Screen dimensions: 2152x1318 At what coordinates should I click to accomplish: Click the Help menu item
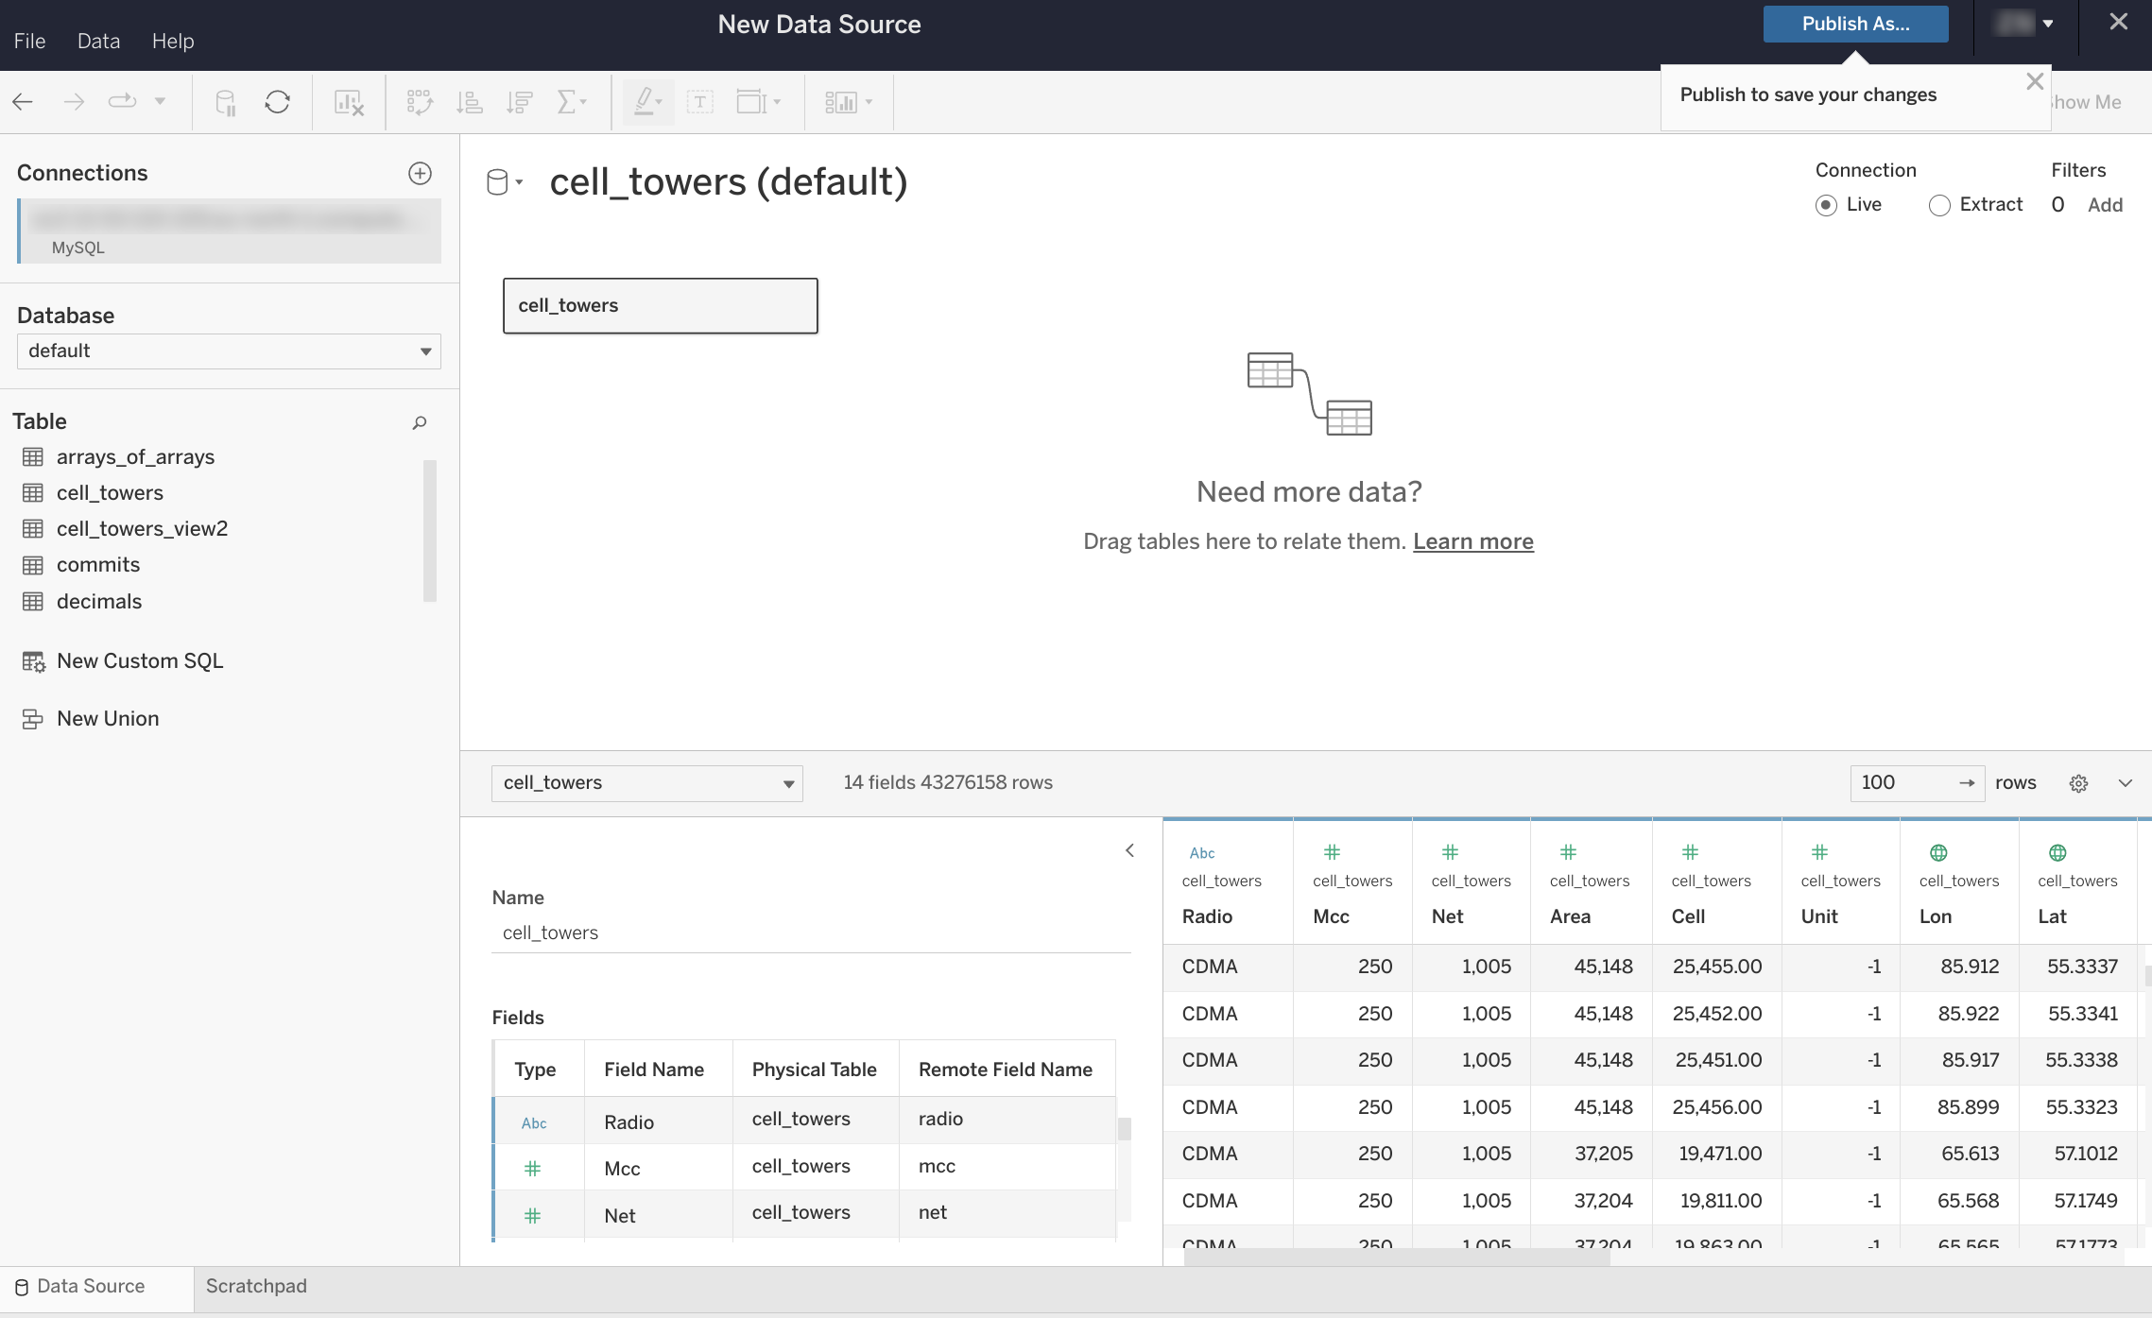coord(172,40)
